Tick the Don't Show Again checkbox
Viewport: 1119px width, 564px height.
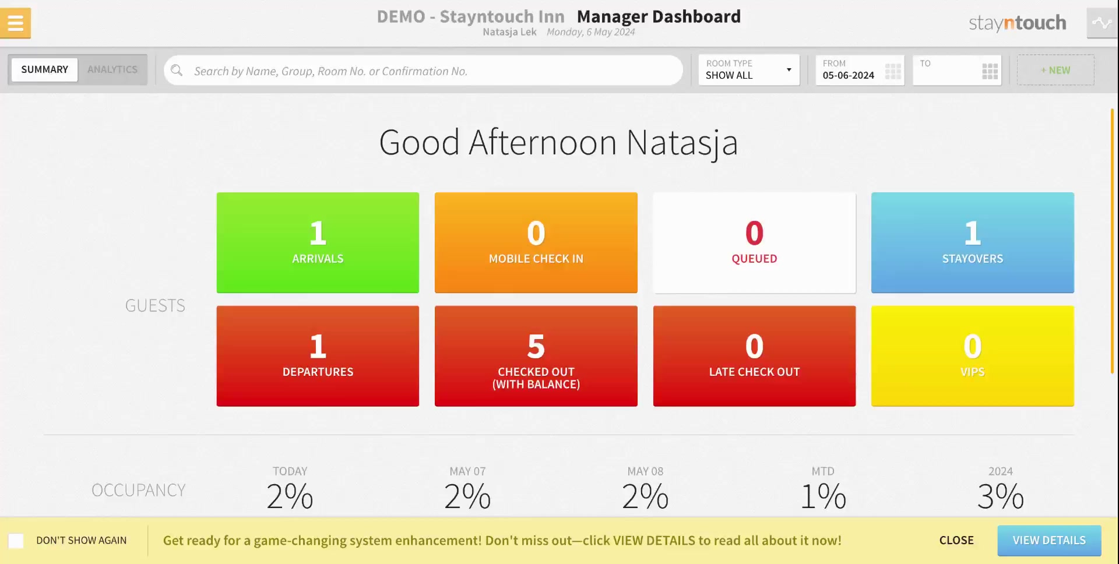point(16,541)
